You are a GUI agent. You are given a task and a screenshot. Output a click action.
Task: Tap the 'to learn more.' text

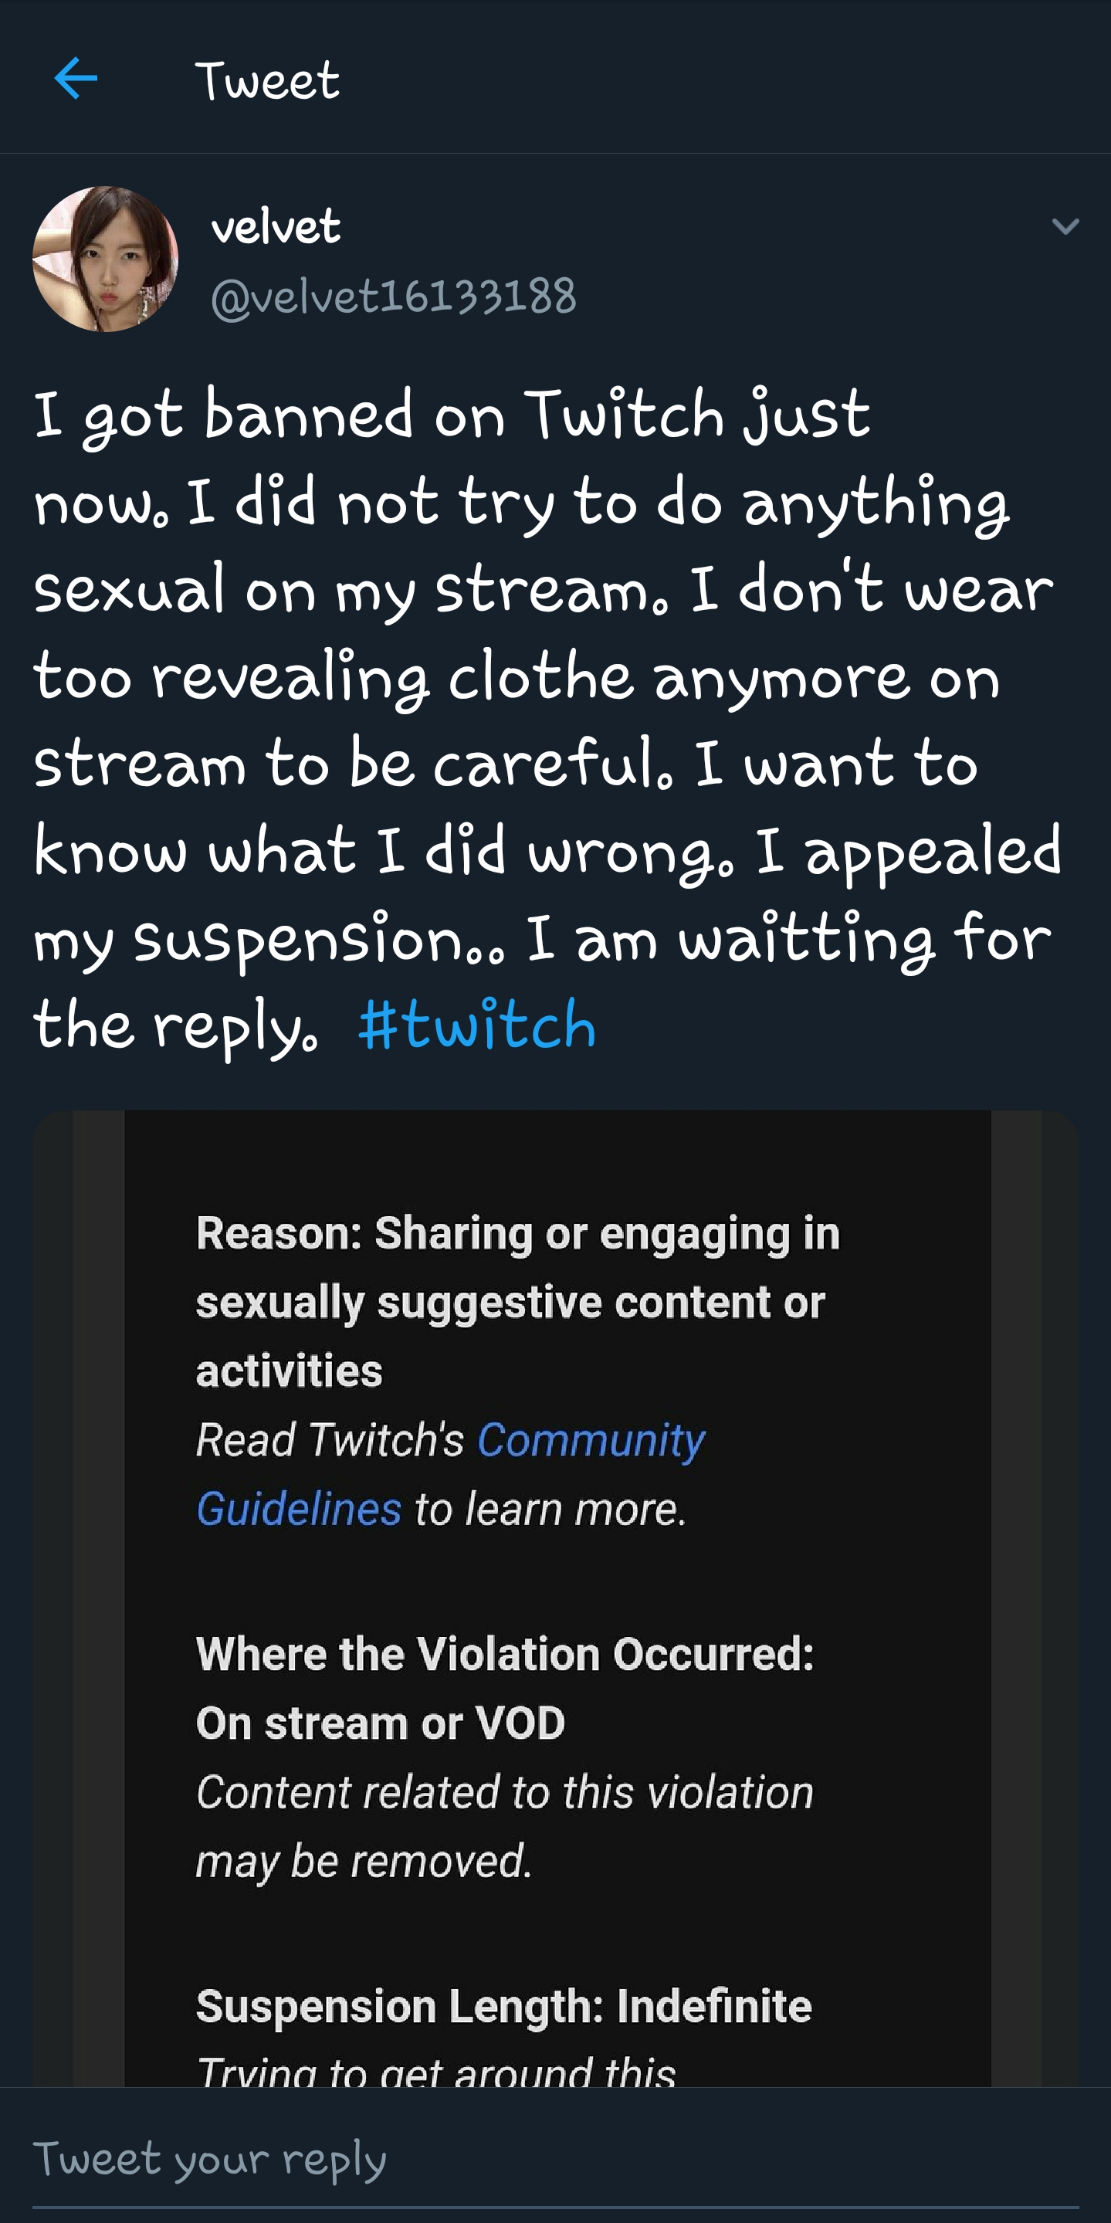(x=550, y=1509)
